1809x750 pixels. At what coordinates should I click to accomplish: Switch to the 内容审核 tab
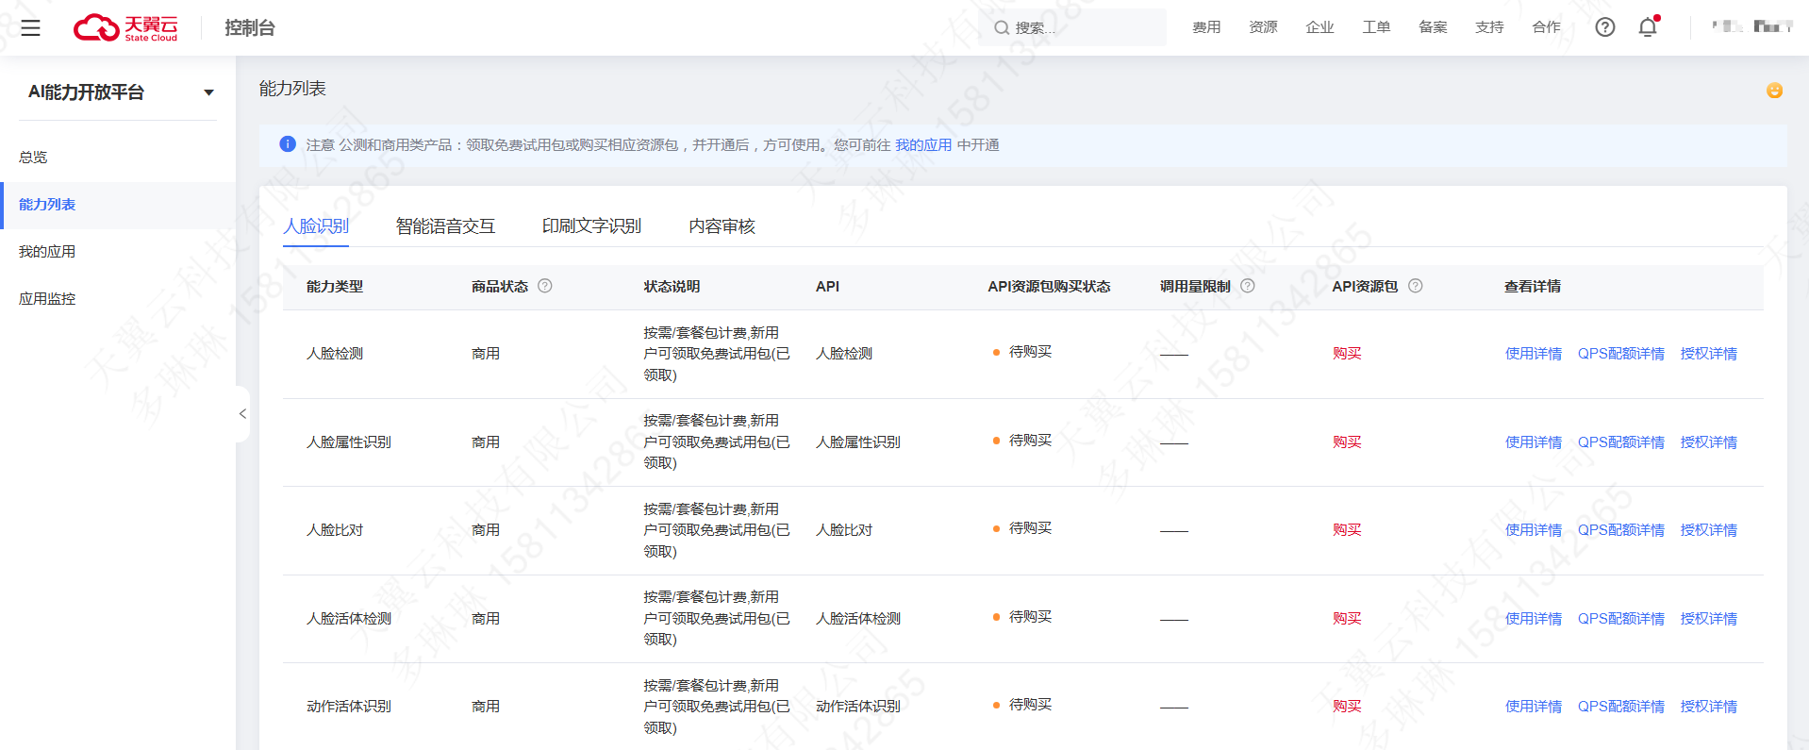point(722,226)
